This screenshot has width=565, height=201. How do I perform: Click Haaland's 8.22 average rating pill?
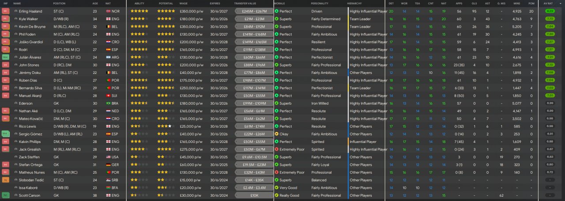(x=550, y=11)
